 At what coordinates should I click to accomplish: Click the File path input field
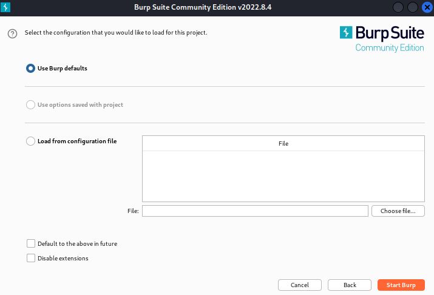click(255, 211)
